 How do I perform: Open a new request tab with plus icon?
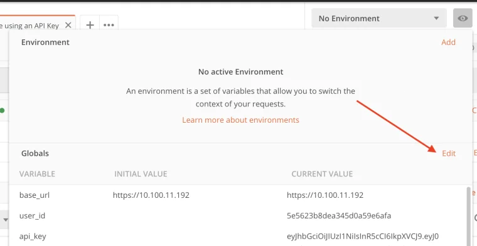pos(90,25)
